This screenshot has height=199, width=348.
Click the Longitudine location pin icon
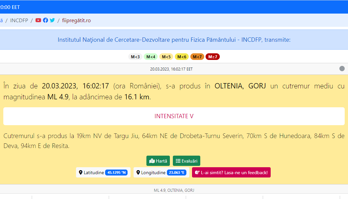138,173
